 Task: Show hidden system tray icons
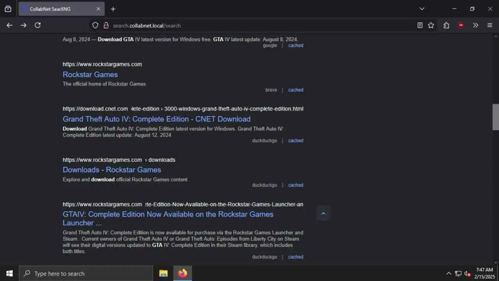pos(449,274)
